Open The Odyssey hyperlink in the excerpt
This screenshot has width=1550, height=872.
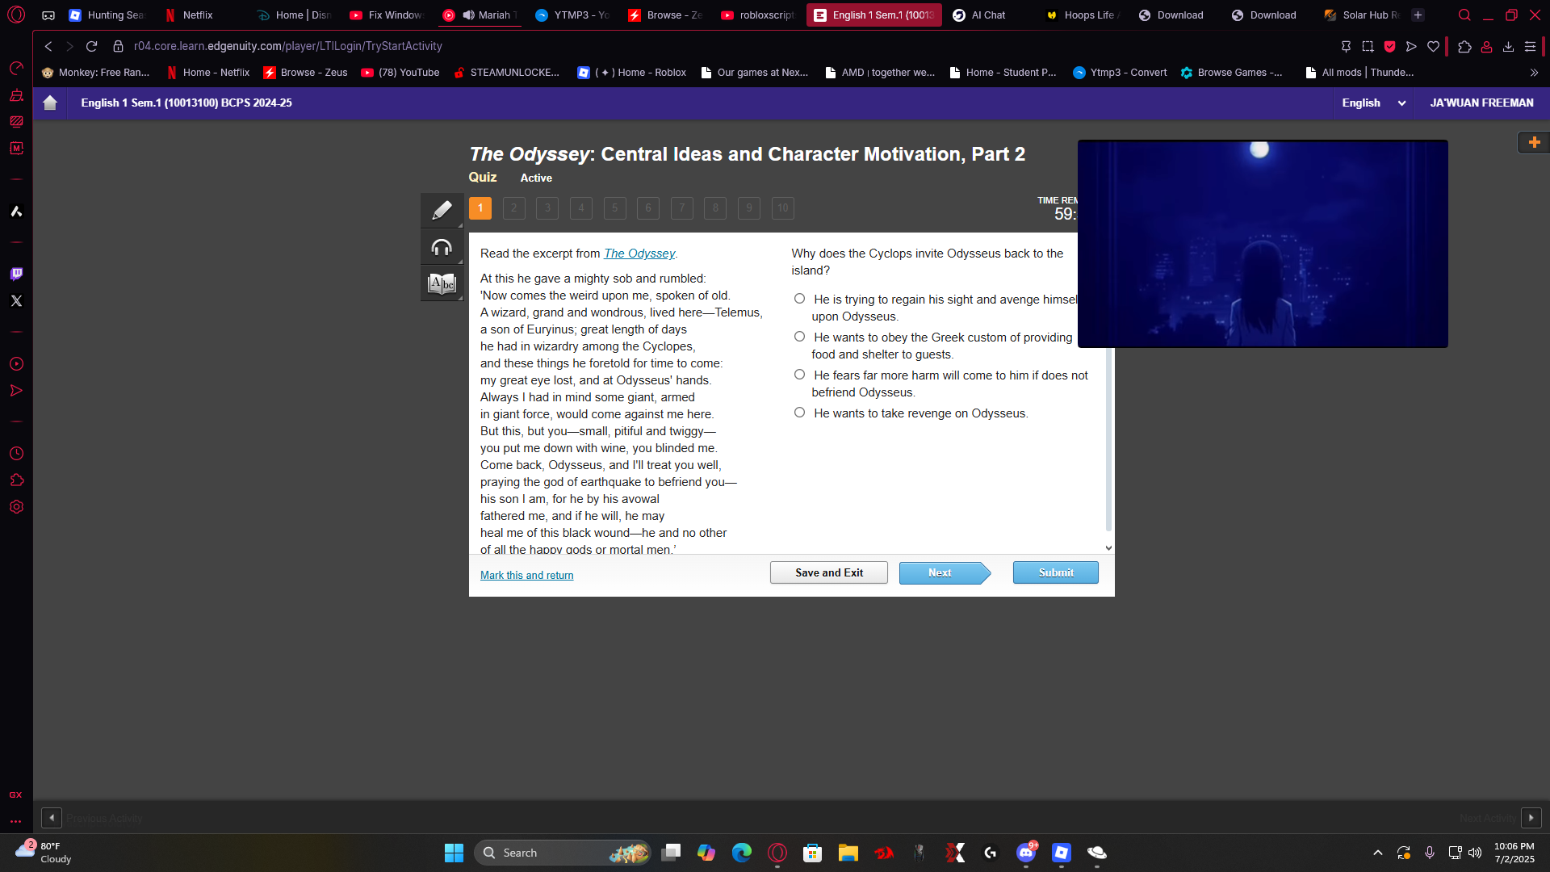pos(639,254)
